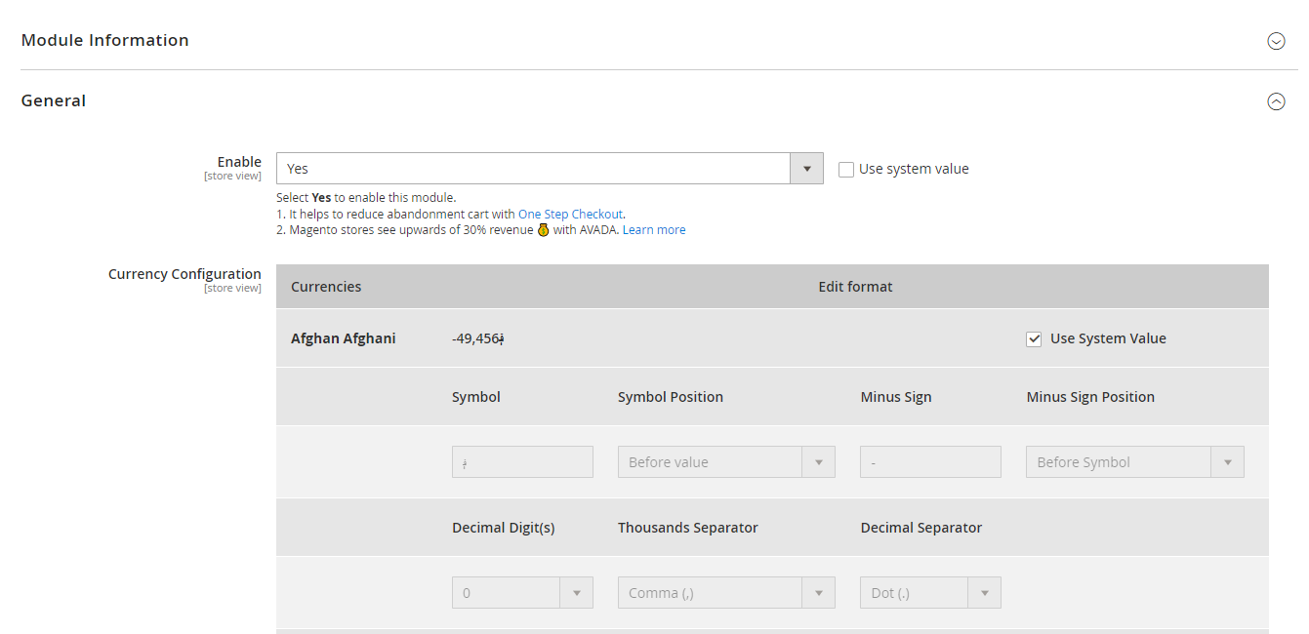Open the Enable dropdown showing Yes
This screenshot has width=1309, height=634.
point(550,169)
